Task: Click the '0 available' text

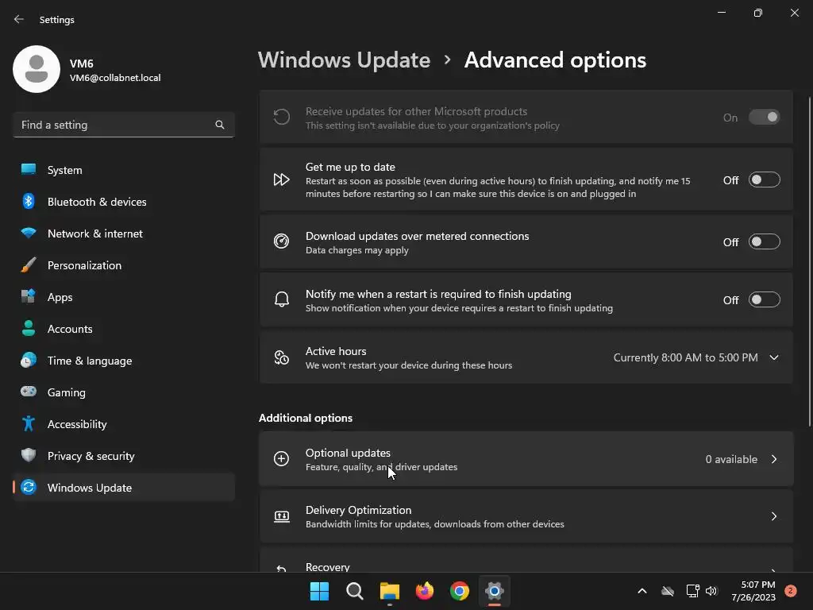Action: point(731,459)
